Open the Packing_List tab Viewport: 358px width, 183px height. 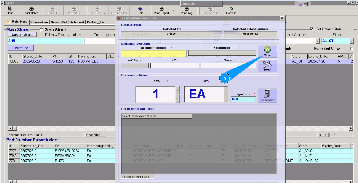pos(96,22)
